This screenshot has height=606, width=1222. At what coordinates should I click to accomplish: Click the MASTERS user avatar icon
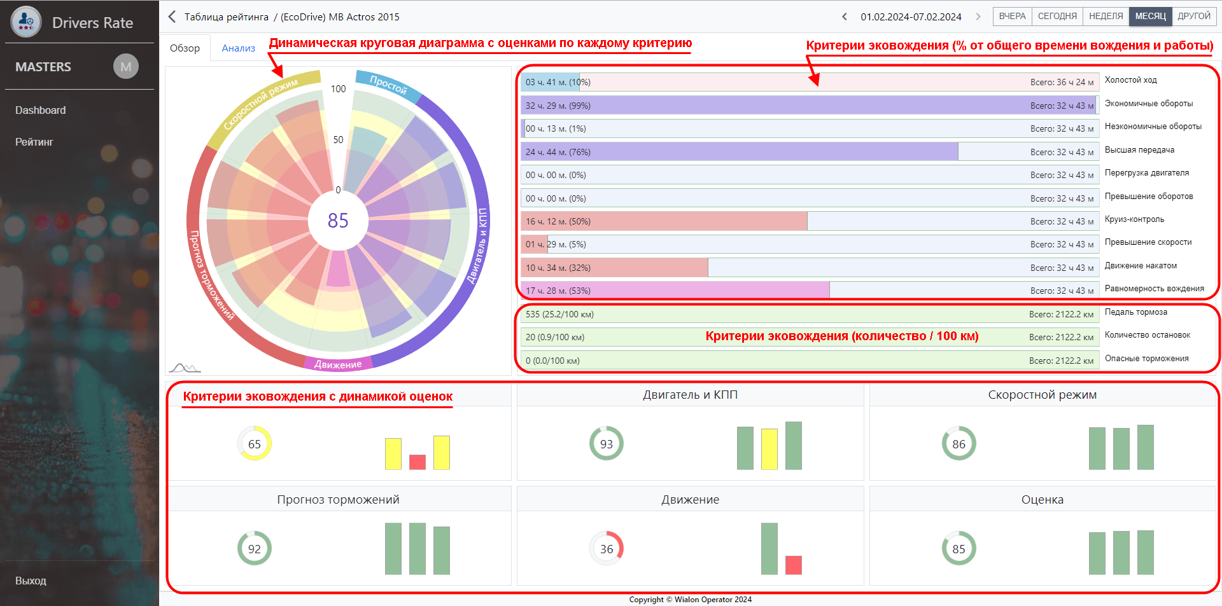(126, 67)
